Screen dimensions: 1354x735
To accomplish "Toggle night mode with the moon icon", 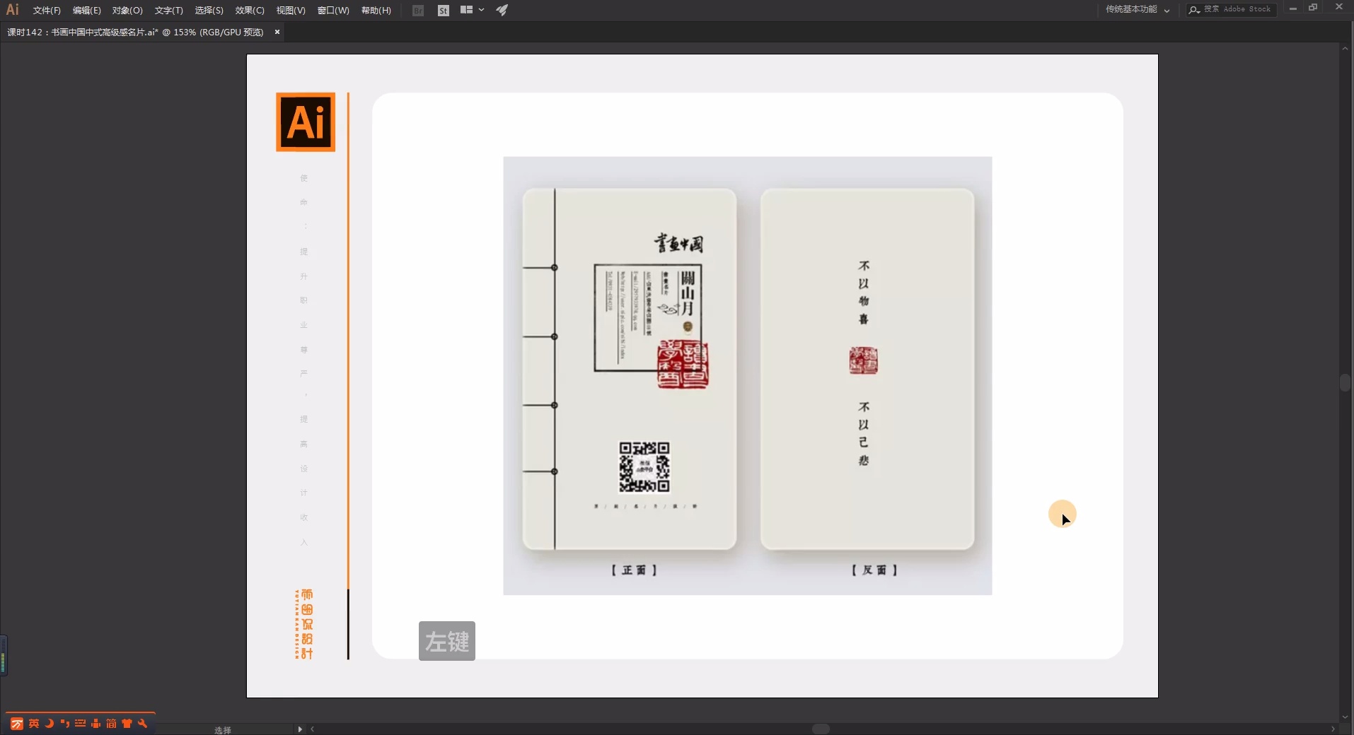I will pos(50,723).
